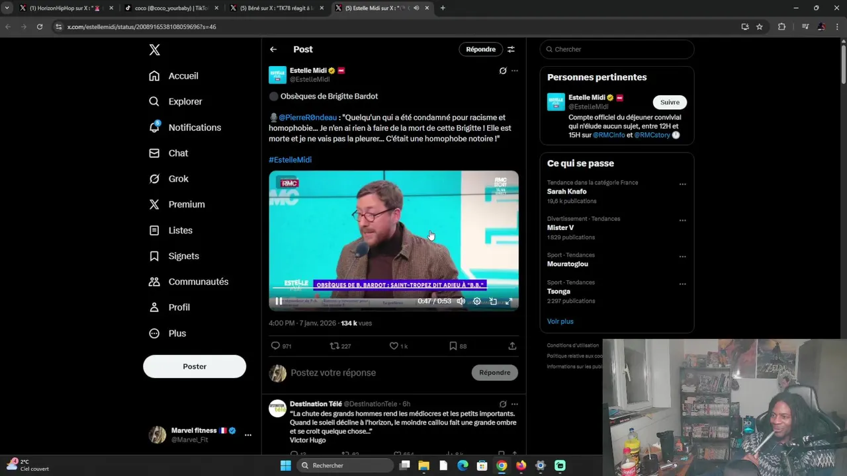Switch to Béné sur X tab

pos(276,8)
